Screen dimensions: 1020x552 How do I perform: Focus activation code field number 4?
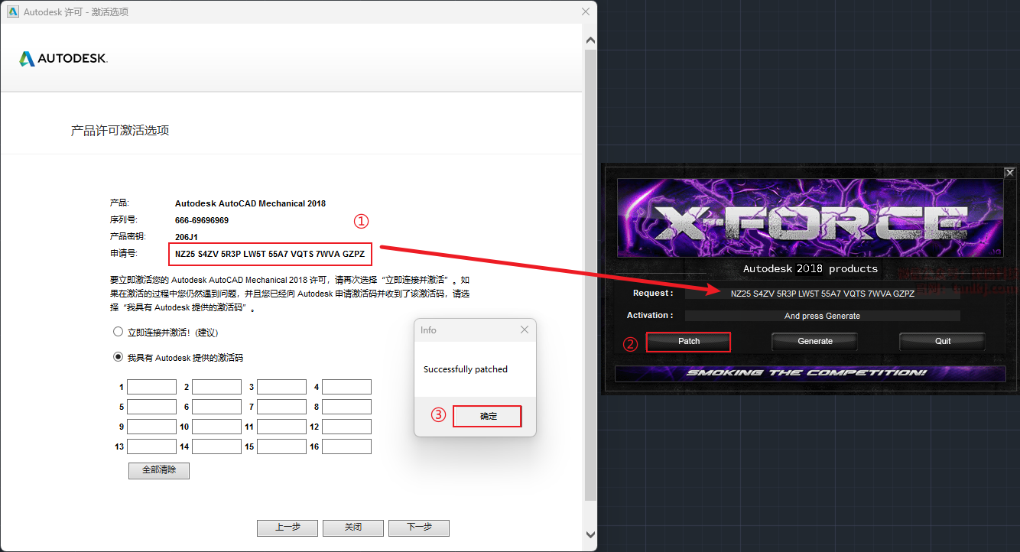tap(346, 387)
